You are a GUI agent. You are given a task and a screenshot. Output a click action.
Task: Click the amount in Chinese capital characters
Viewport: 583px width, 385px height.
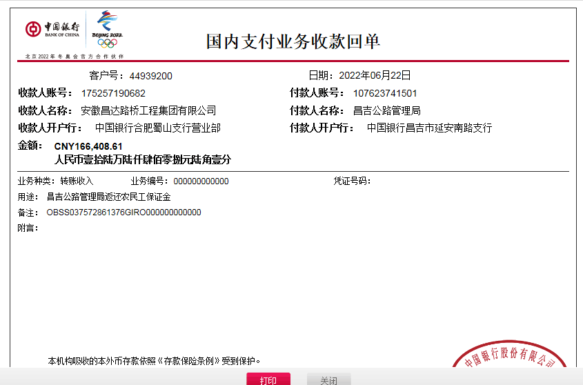[142, 159]
